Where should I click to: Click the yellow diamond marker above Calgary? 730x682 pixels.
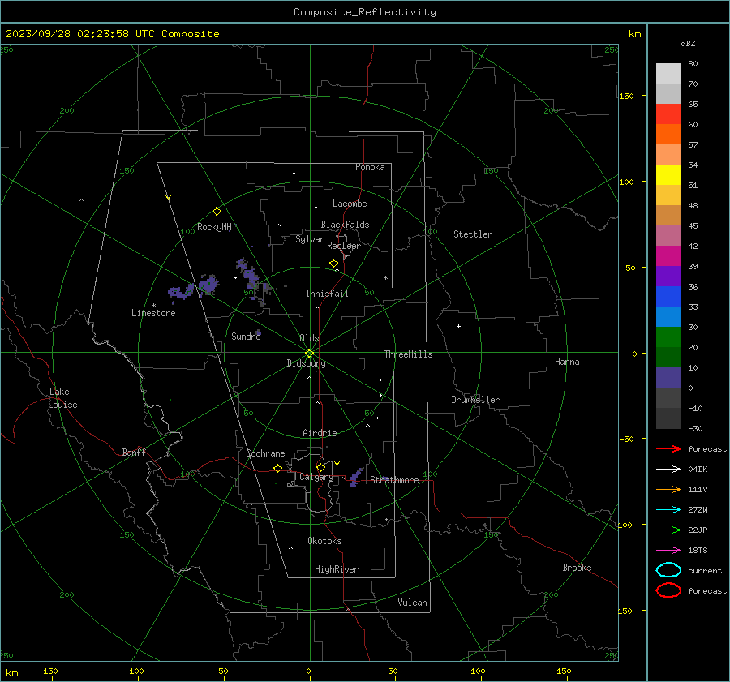320,467
